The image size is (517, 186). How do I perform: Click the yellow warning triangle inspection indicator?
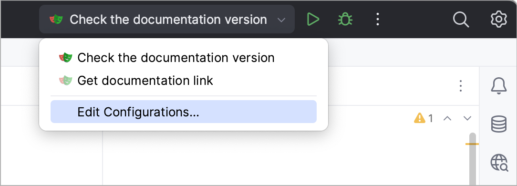click(419, 118)
